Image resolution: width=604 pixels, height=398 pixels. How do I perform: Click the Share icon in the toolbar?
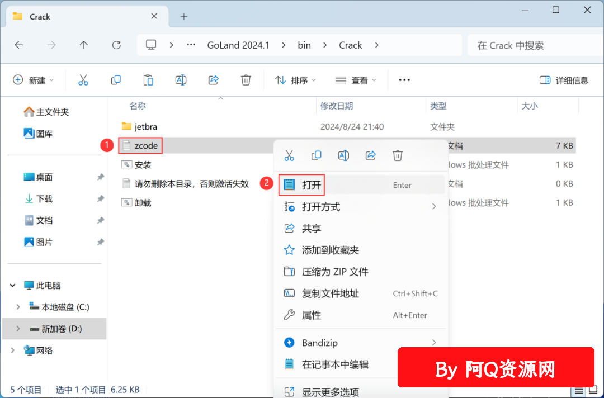[214, 80]
